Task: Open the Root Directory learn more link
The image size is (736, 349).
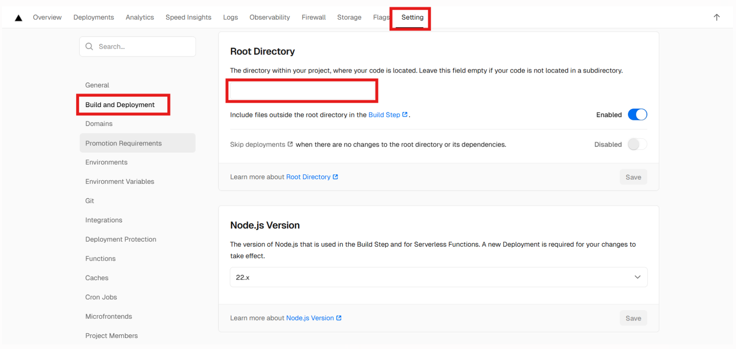Action: click(x=308, y=177)
